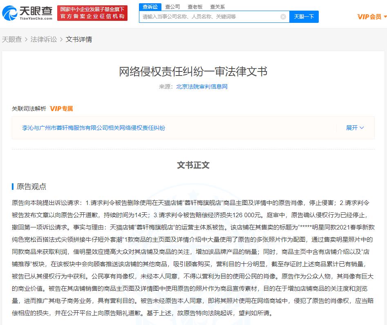387x325 pixels.
Task: Click paragraph line starting 原告向本院提出诉讼请求
Action: (x=190, y=203)
